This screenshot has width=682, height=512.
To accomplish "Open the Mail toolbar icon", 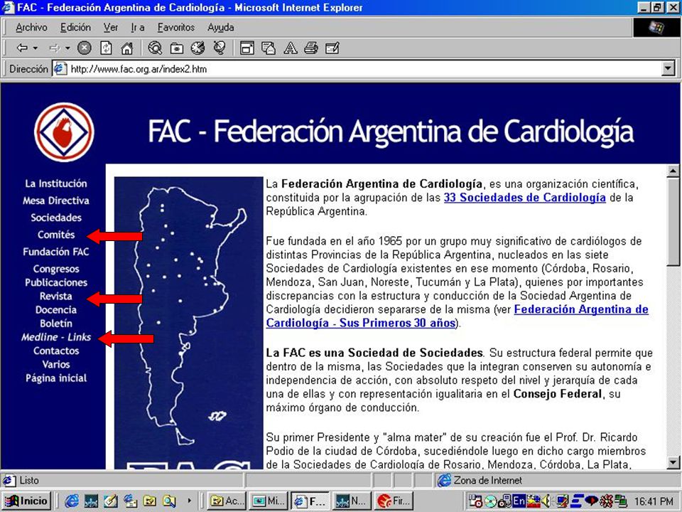I will pos(269,48).
